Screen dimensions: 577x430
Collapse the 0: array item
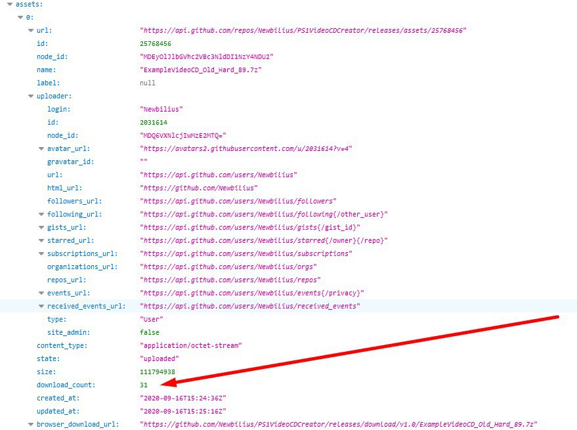pyautogui.click(x=20, y=17)
